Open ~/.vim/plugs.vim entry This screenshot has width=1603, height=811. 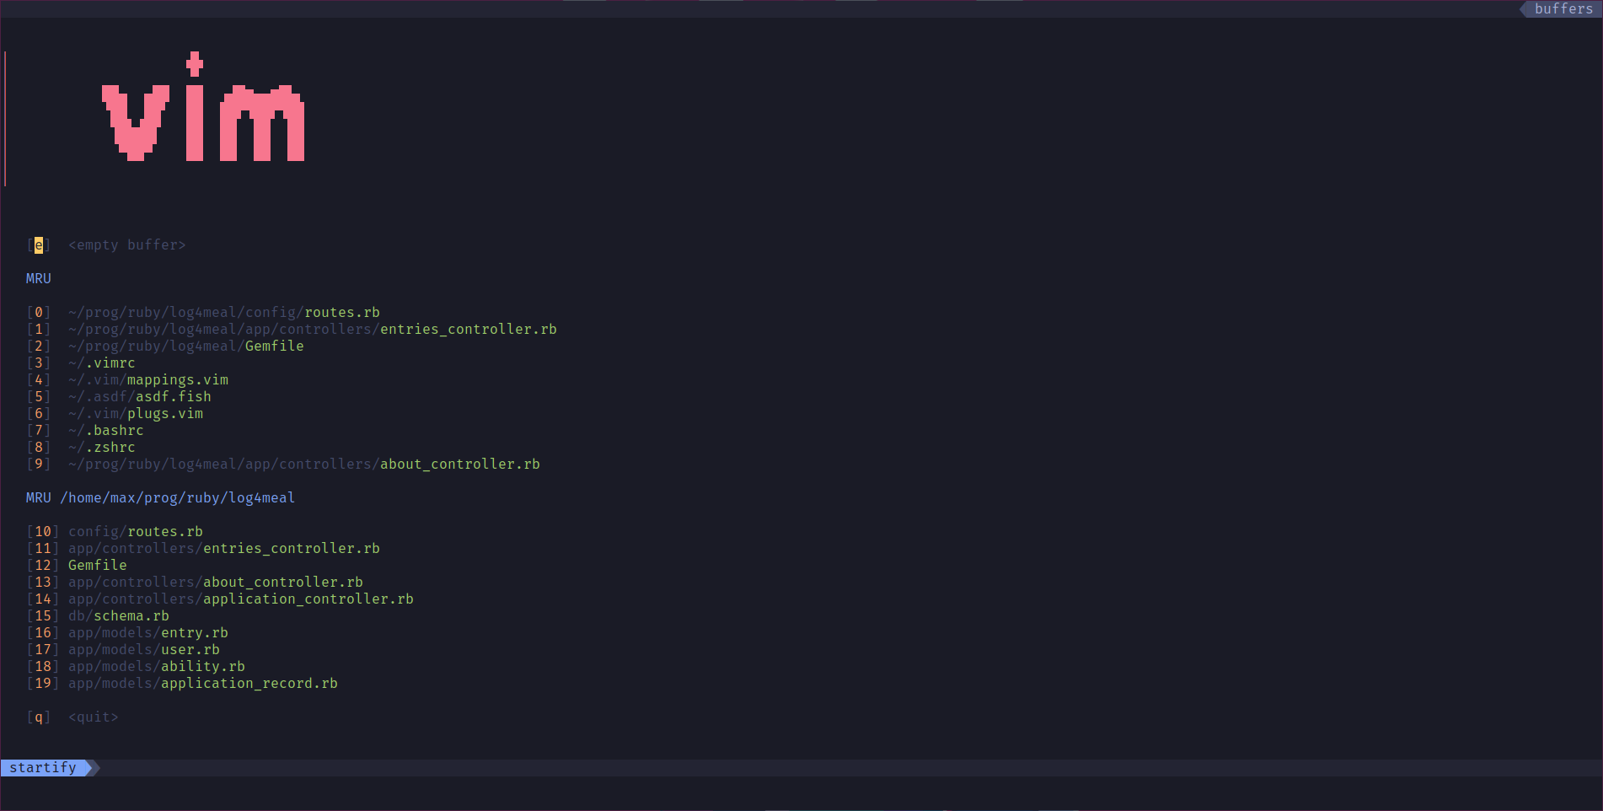pyautogui.click(x=136, y=414)
